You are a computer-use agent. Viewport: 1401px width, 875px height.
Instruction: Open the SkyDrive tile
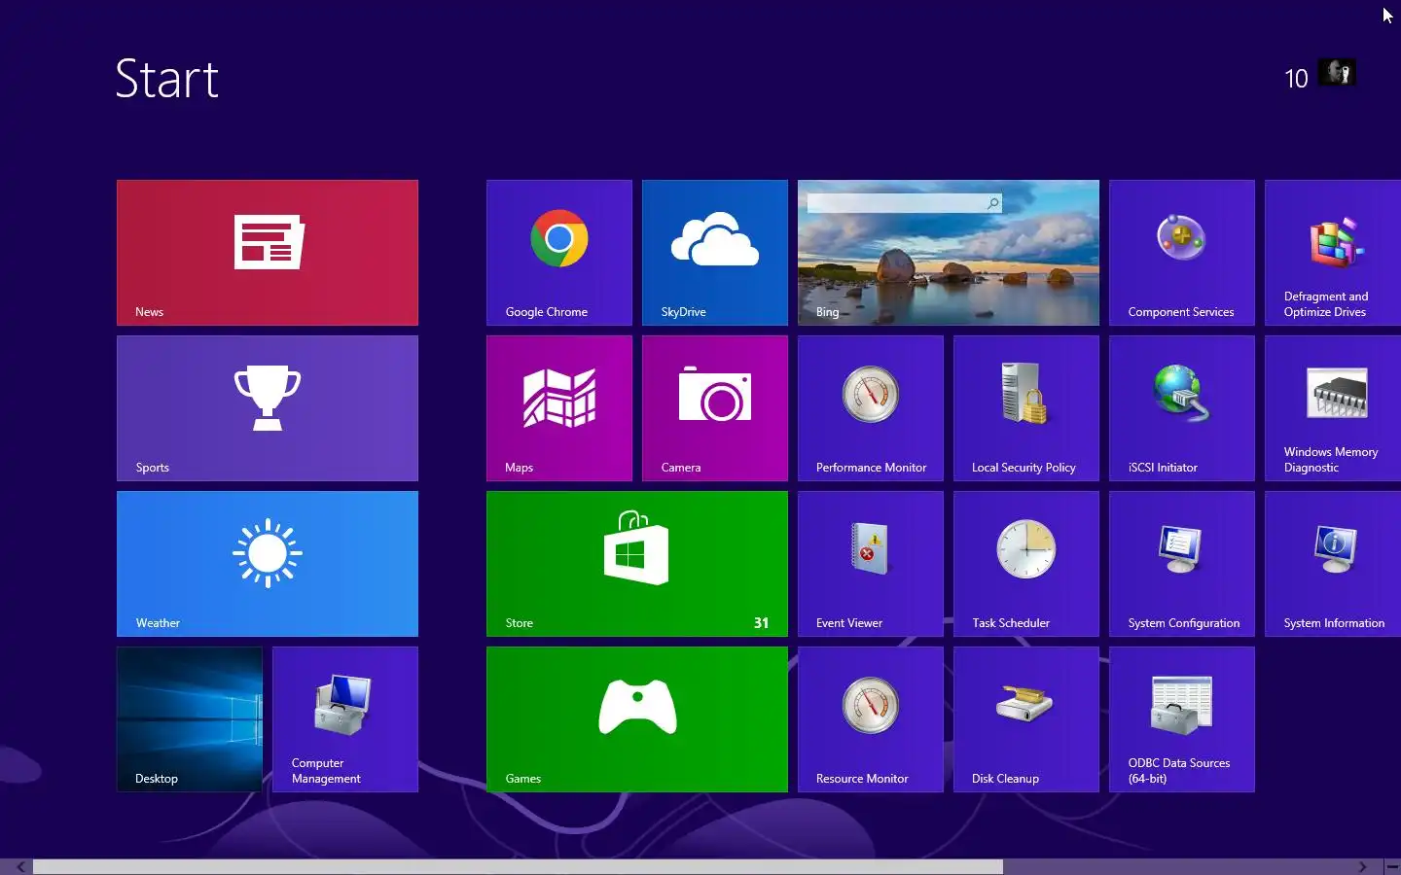(715, 253)
